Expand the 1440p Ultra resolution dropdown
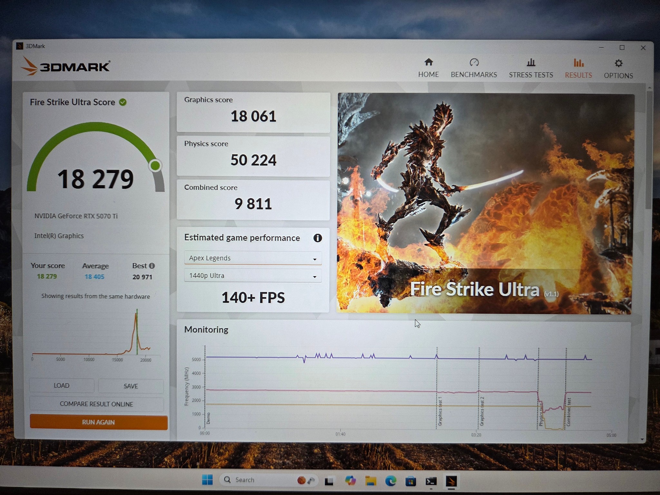Viewport: 660px width, 495px height. tap(253, 276)
